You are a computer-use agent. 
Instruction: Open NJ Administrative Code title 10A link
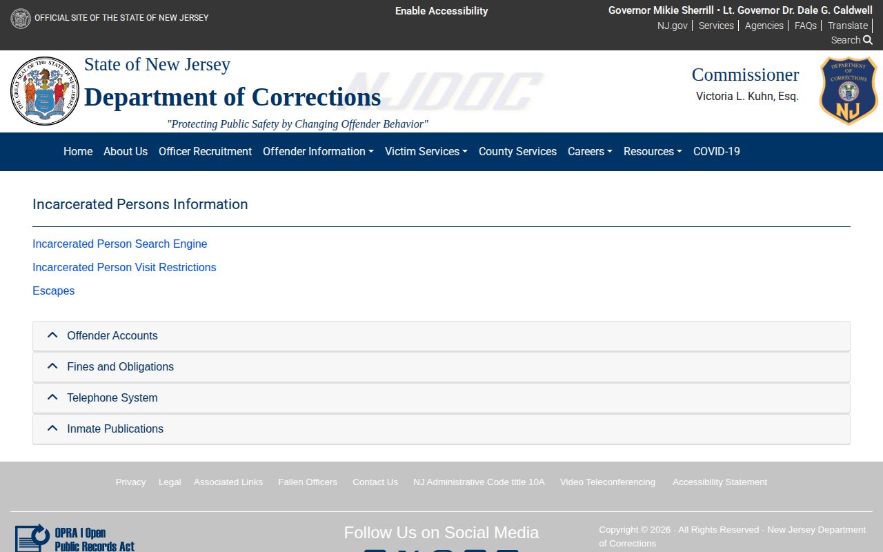(x=479, y=482)
